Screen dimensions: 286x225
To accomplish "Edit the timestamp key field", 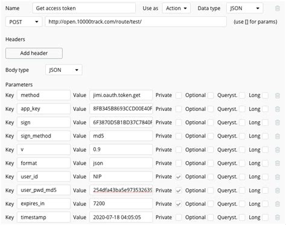I will tap(43, 217).
